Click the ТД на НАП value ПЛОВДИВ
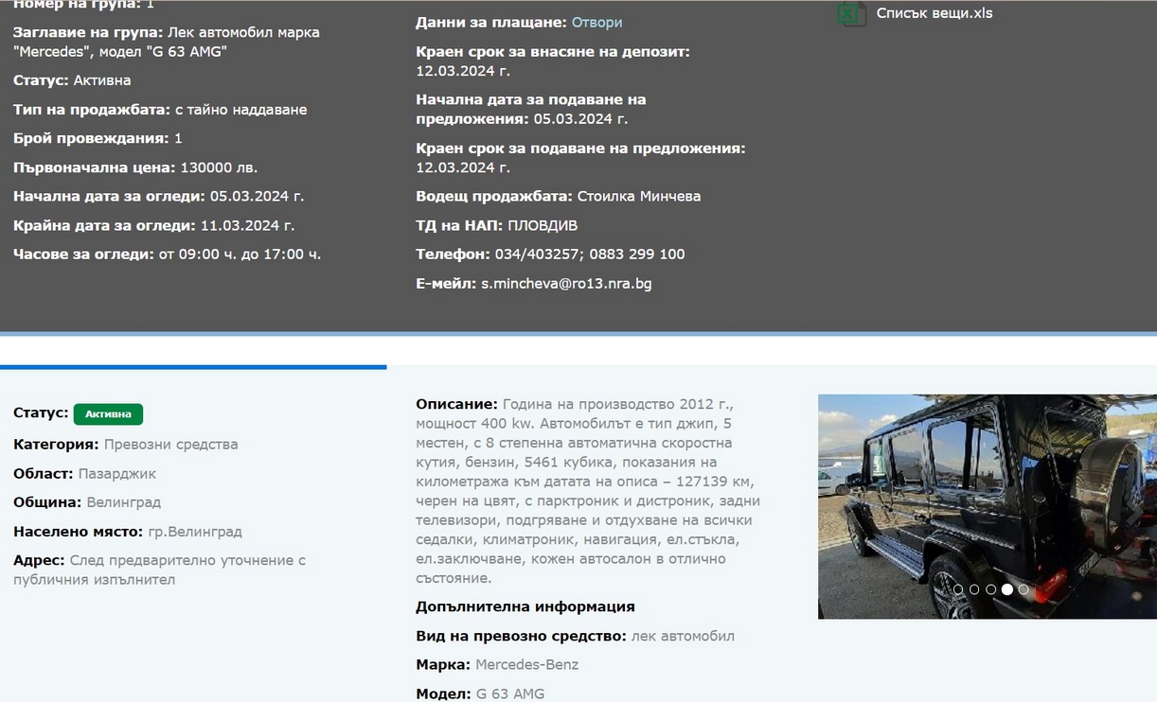Viewport: 1157px width, 702px height. 543,225
